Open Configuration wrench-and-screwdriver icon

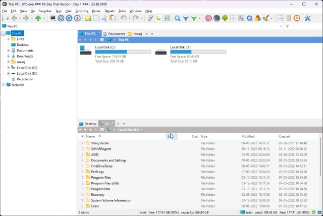307,18
